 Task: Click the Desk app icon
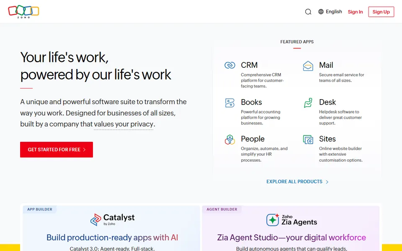[308, 103]
